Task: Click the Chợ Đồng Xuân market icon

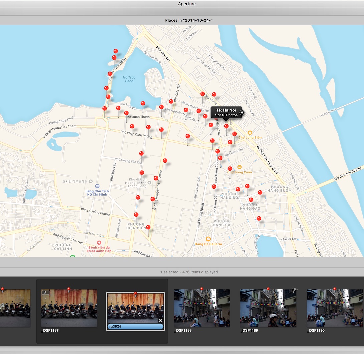Action: pos(239,167)
